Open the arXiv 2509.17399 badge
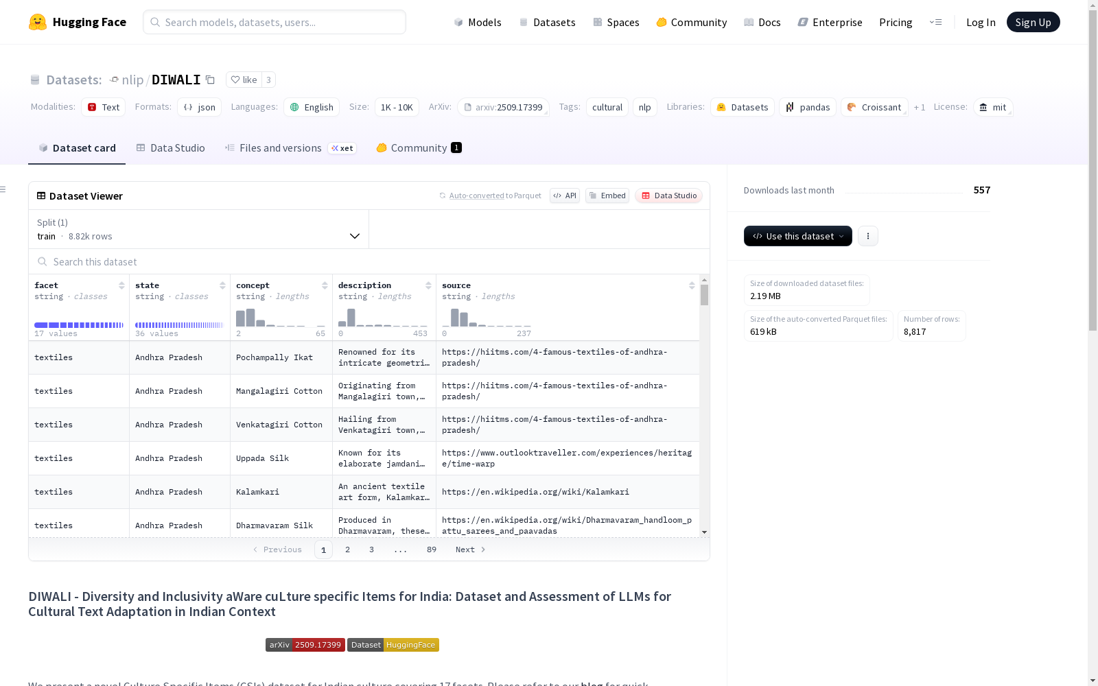The height and width of the screenshot is (686, 1098). coord(305,645)
